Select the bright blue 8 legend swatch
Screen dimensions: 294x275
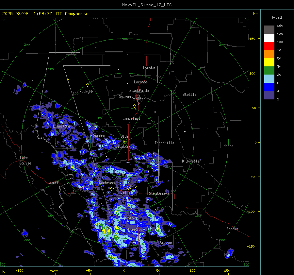(x=269, y=87)
